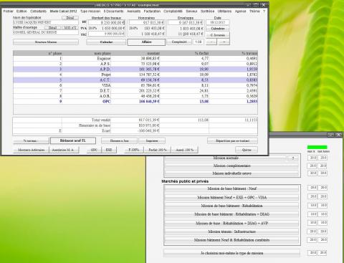Open the Edition menu

point(21,11)
